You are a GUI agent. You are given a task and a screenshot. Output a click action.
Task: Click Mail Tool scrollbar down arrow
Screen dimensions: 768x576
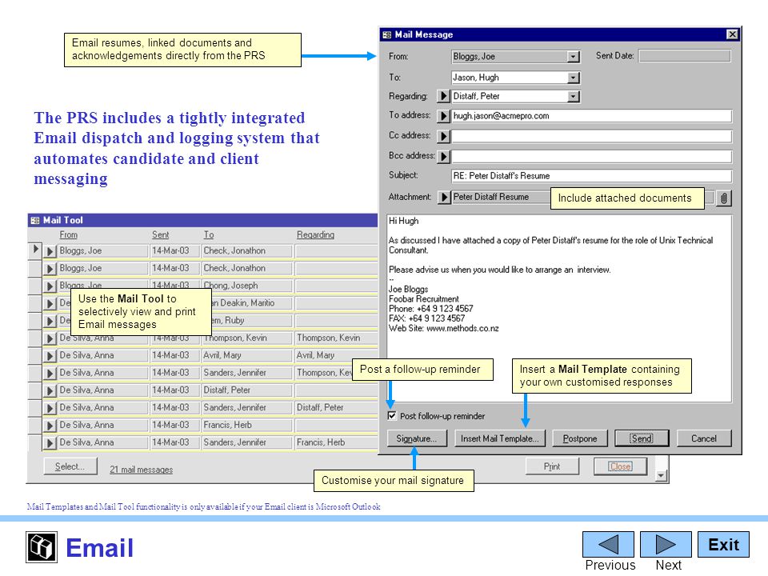click(662, 475)
